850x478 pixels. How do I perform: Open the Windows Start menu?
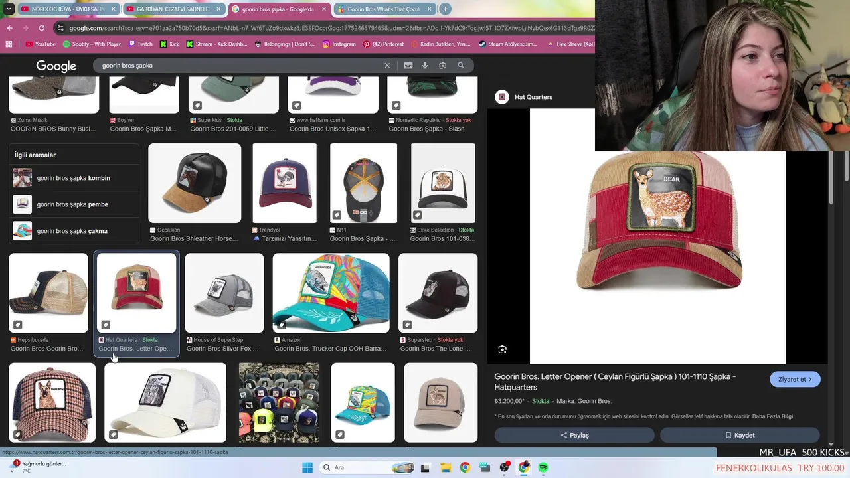(307, 467)
